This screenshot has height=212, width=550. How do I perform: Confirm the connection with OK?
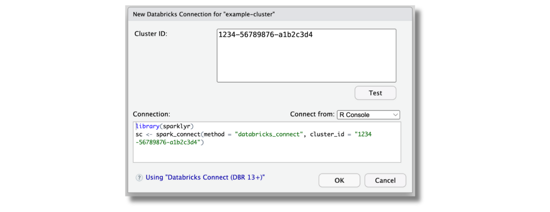tap(339, 180)
